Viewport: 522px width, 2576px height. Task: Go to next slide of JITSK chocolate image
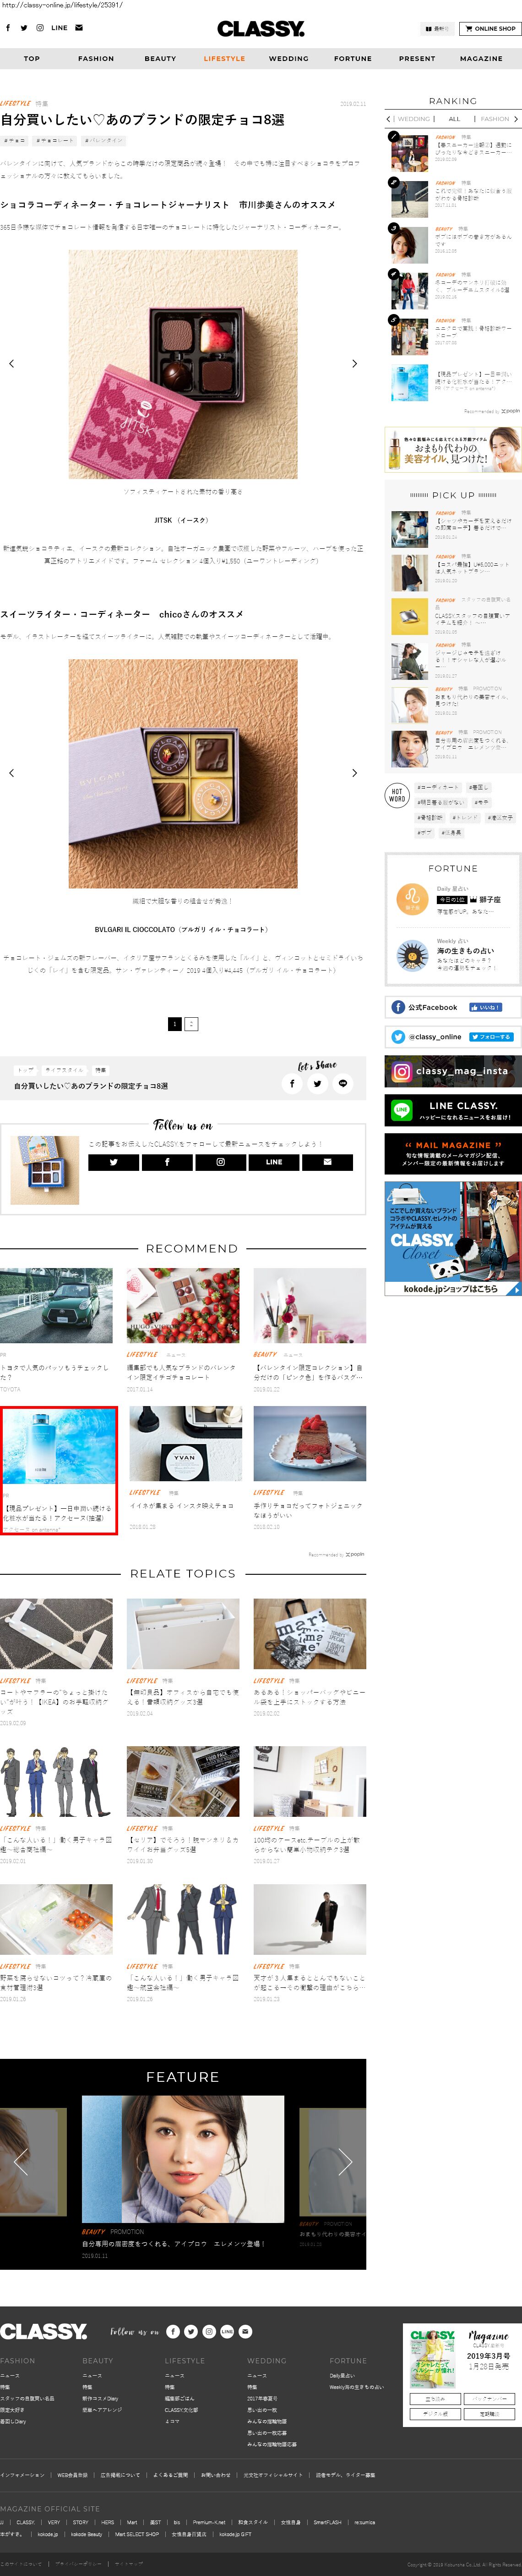coord(354,363)
